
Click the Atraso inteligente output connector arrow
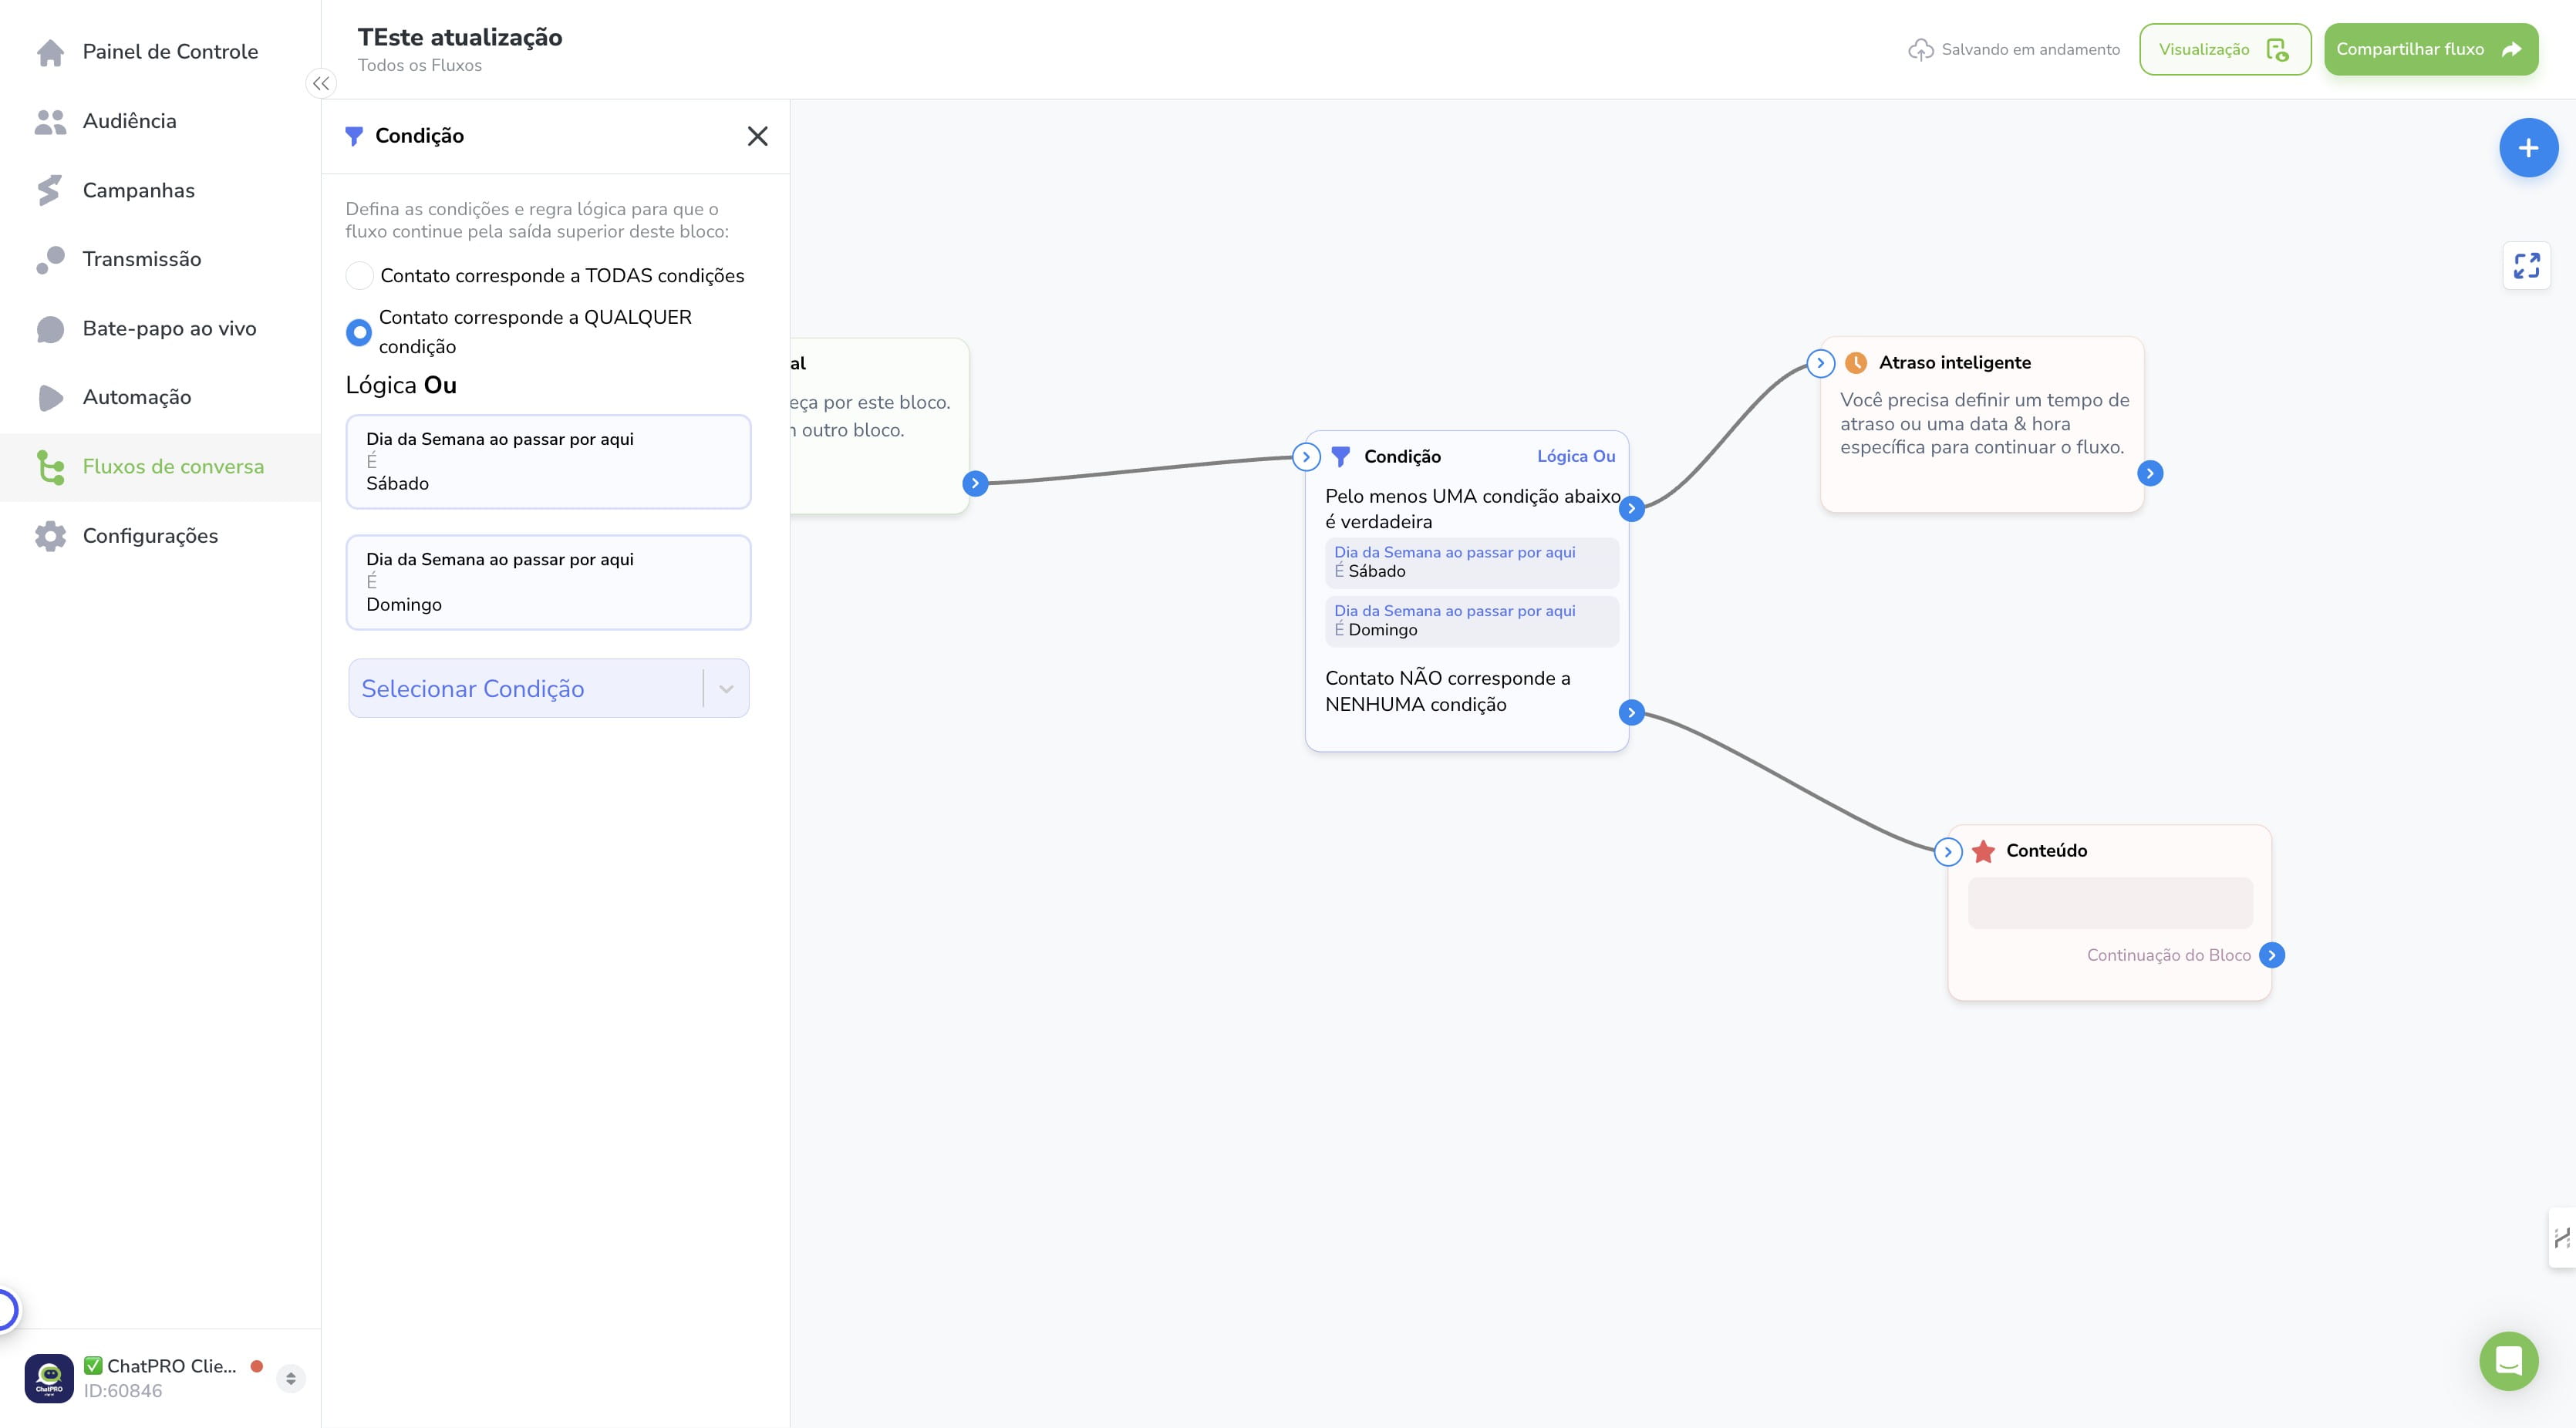point(2150,473)
